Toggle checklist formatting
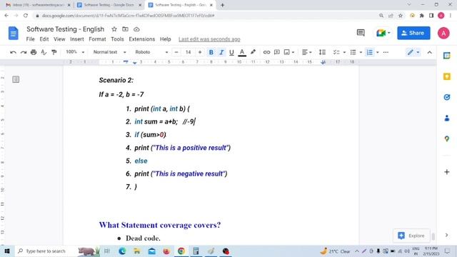The width and height of the screenshot is (457, 257). click(x=336, y=52)
